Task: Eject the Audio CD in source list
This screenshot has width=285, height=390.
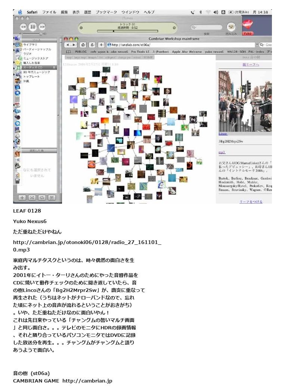Action: [54, 67]
